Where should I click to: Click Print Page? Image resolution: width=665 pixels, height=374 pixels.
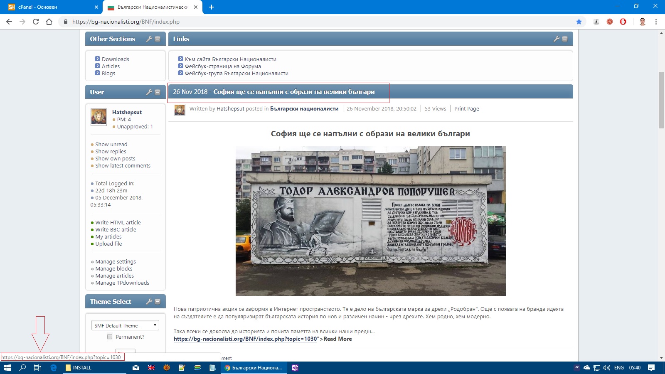point(467,108)
